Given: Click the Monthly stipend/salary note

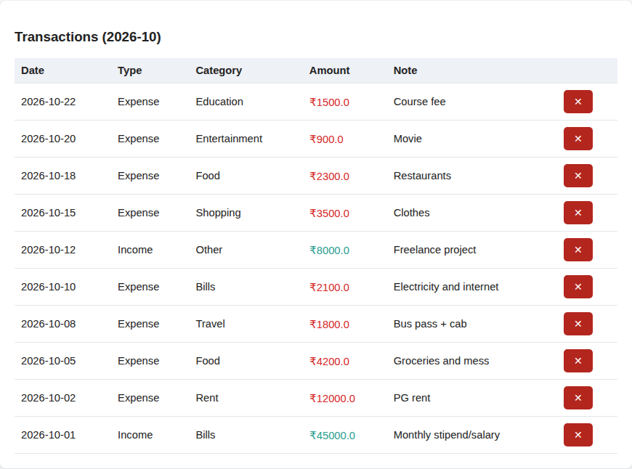Looking at the screenshot, I should (x=447, y=436).
